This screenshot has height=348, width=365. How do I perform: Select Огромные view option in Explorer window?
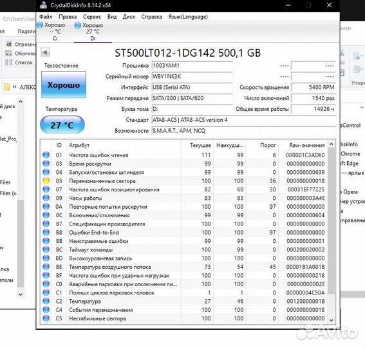click(x=21, y=44)
